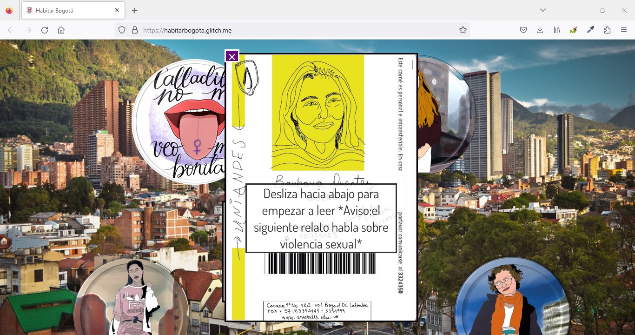The width and height of the screenshot is (635, 335).
Task: Click the barcode on the ID card
Action: [x=320, y=263]
